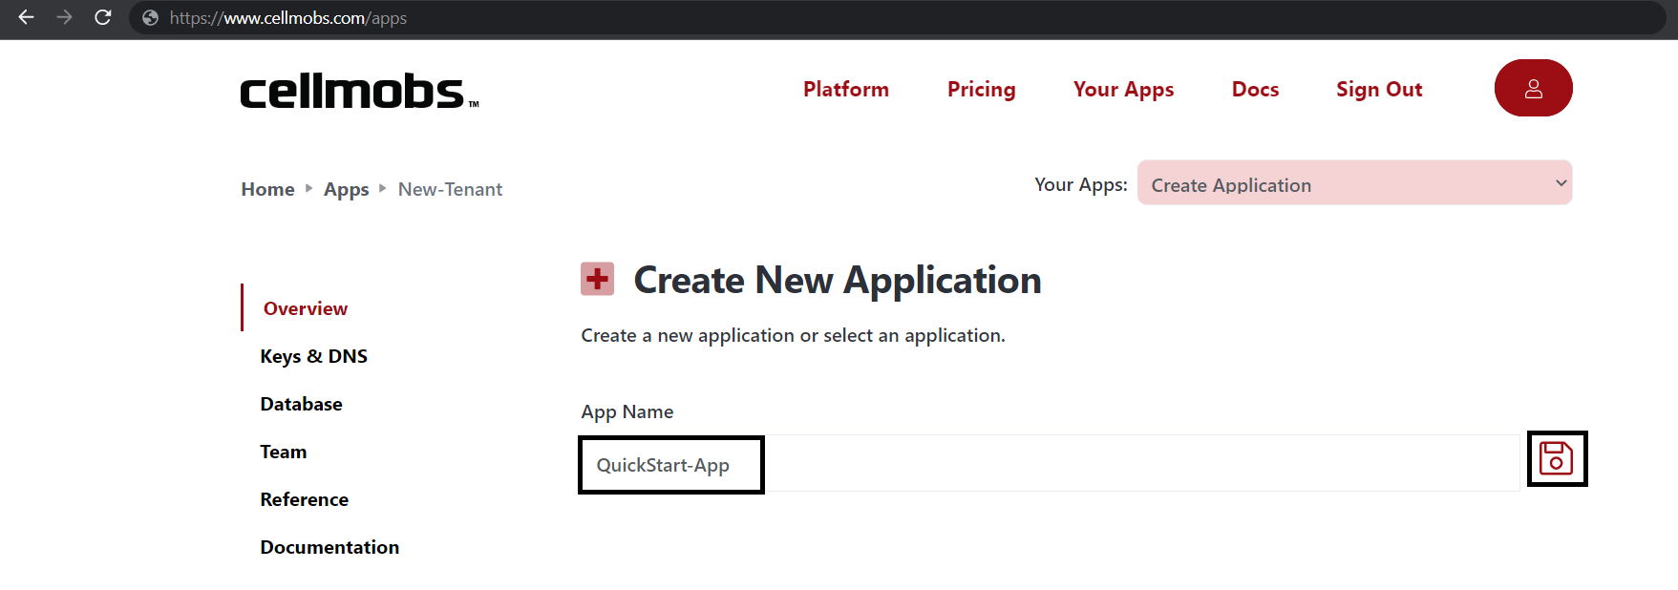This screenshot has height=590, width=1678.
Task: Open the Documentation section in sidebar
Action: [329, 547]
